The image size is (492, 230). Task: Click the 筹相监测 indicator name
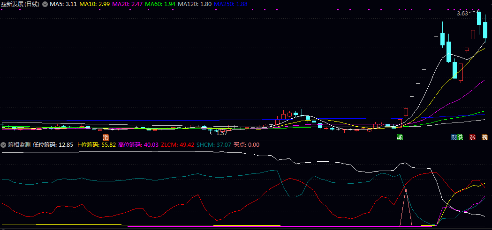[x=19, y=145]
